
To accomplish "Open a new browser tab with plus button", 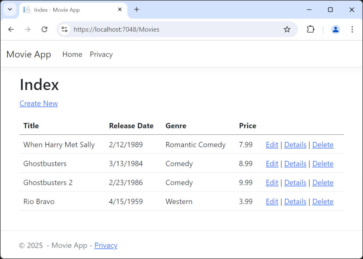I will point(137,9).
